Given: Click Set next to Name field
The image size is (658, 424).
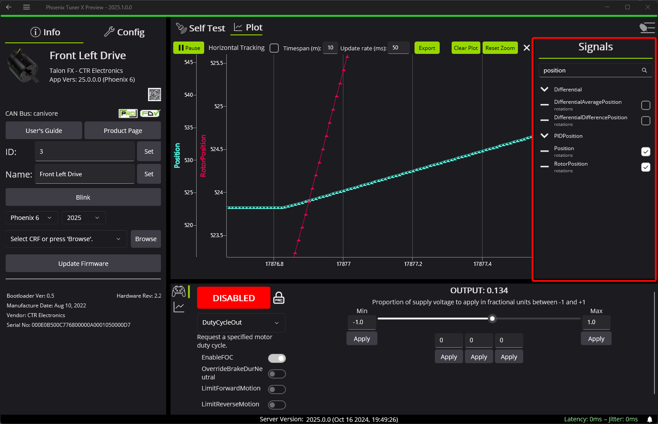Looking at the screenshot, I should point(149,174).
